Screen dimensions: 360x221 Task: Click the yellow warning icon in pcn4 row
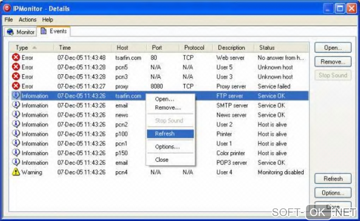coord(16,172)
